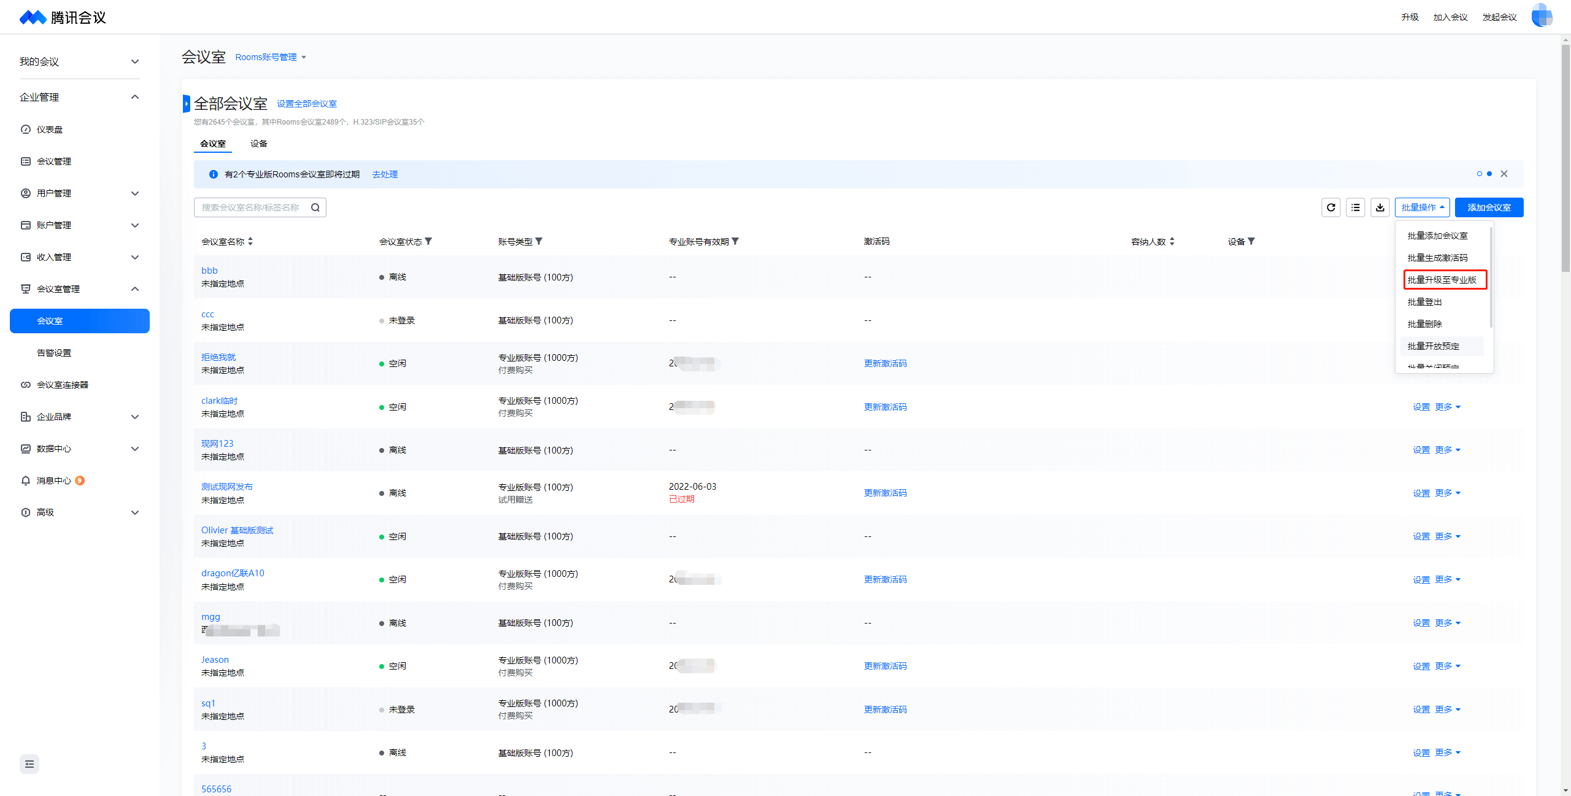Click 加入会议 in the top bar

[1450, 17]
